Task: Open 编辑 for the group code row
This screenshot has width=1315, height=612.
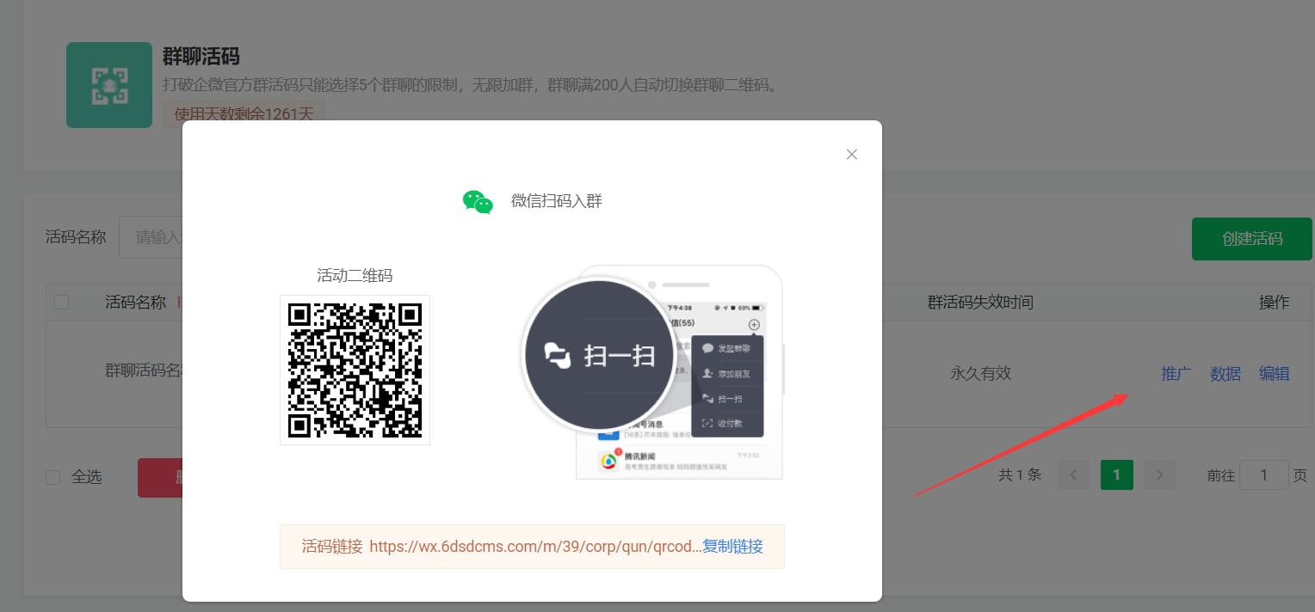Action: click(x=1275, y=373)
